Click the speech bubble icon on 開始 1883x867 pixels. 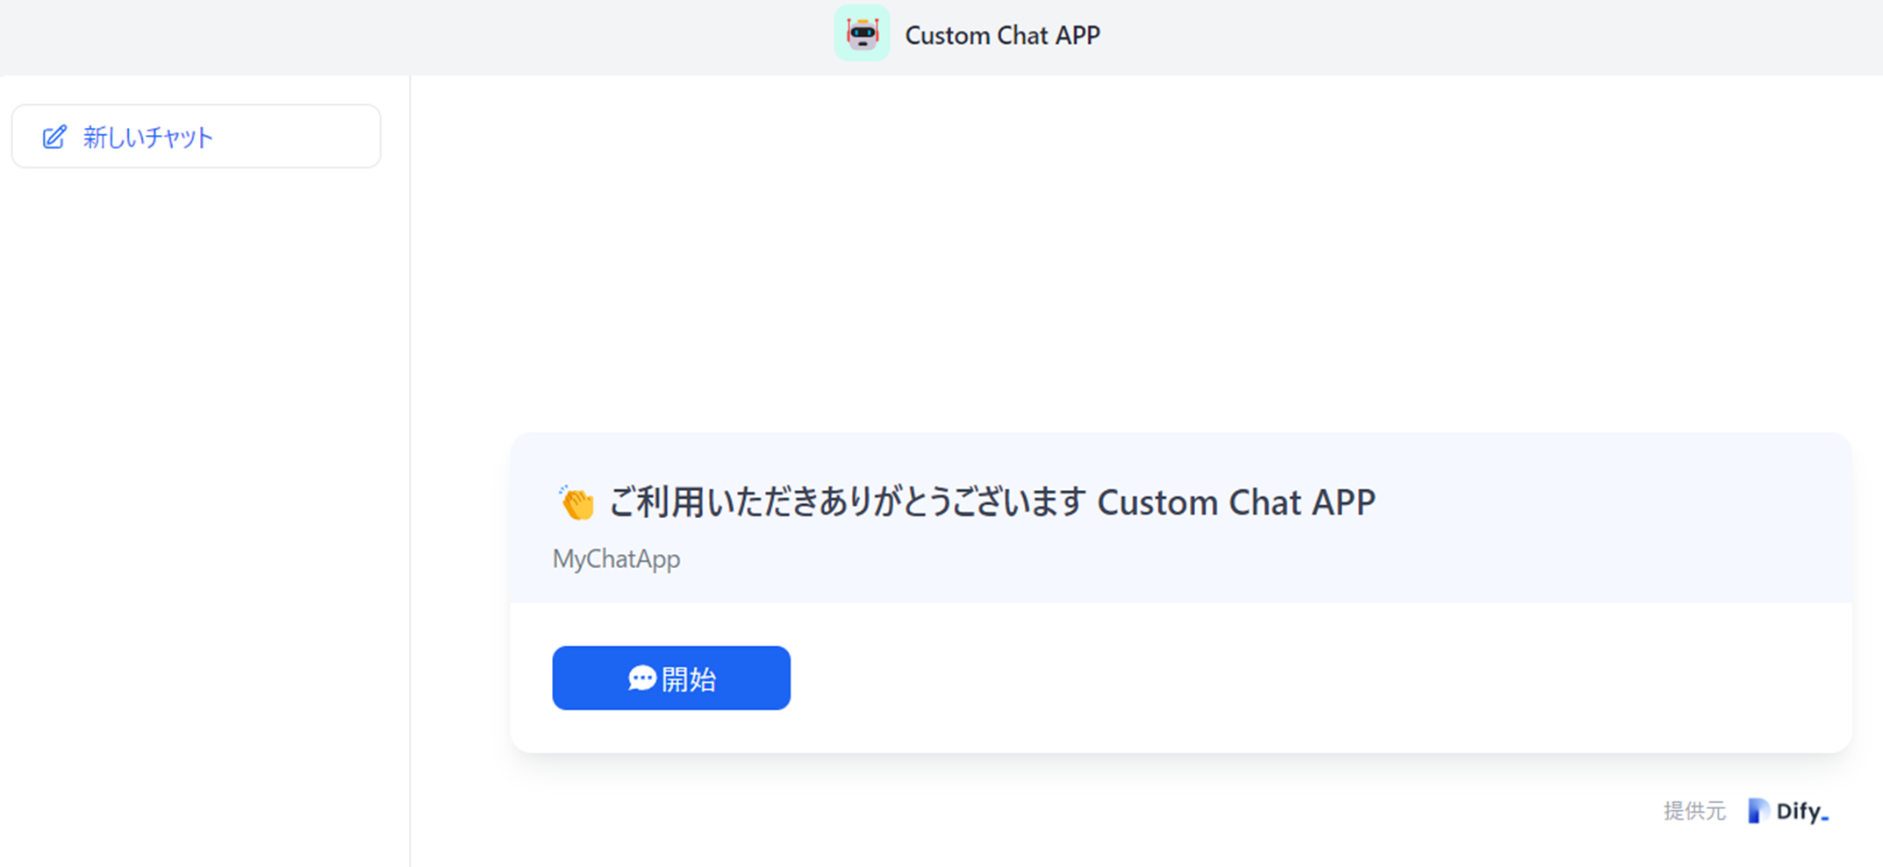pos(641,678)
